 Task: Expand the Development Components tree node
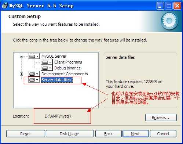coord(21,74)
